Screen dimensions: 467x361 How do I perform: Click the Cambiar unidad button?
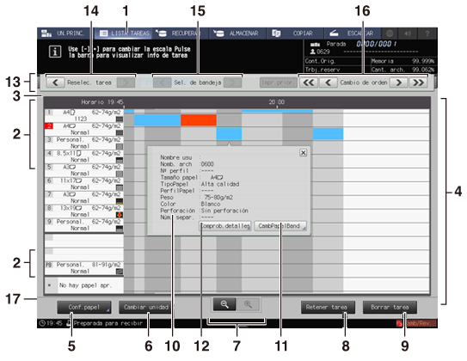(146, 307)
